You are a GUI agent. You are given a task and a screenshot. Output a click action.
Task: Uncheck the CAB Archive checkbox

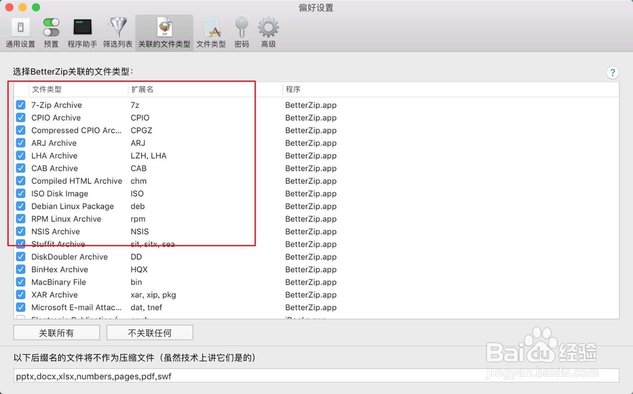[21, 168]
